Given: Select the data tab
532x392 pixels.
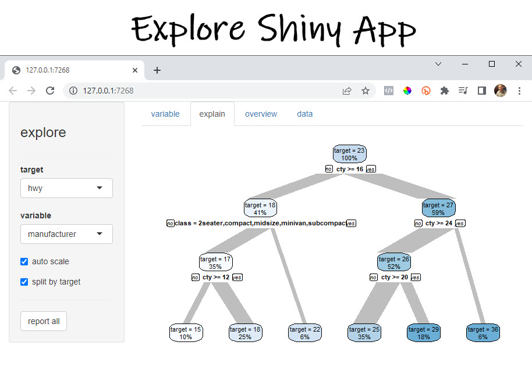Looking at the screenshot, I should coord(304,114).
